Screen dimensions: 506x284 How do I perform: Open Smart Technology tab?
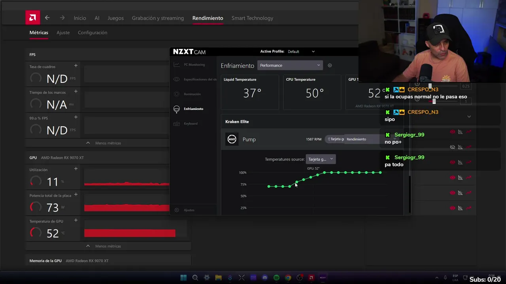pyautogui.click(x=252, y=18)
